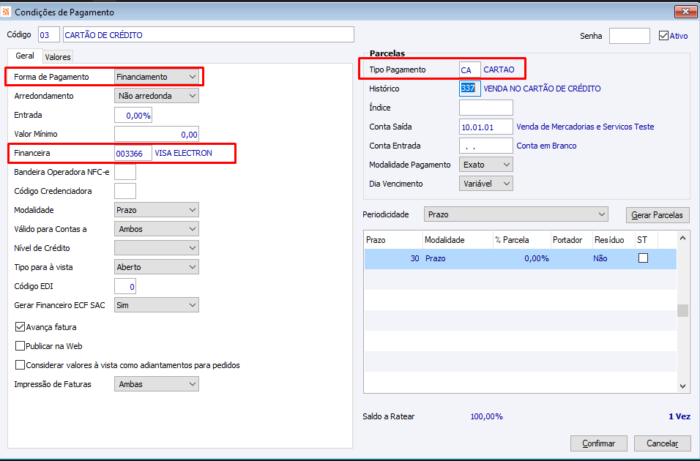Open the Nível de Crédito dropdown

[156, 247]
